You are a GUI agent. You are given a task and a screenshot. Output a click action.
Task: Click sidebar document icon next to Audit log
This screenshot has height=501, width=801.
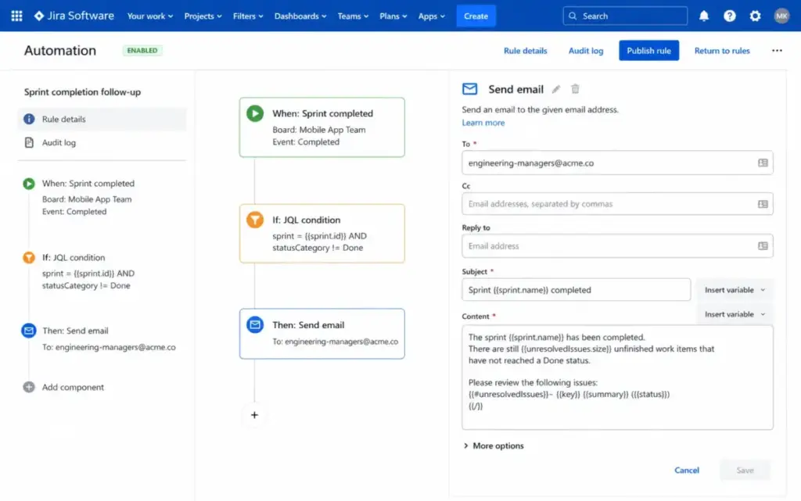tap(29, 142)
